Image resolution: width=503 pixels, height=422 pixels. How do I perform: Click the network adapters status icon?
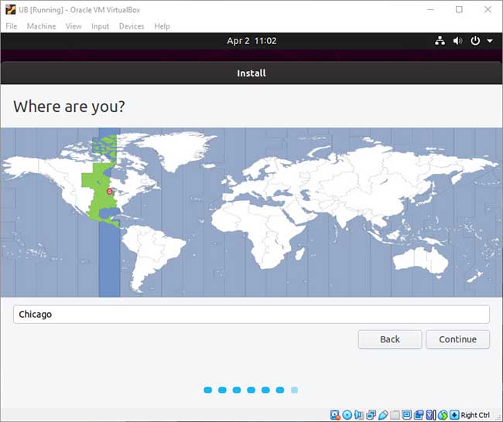(371, 415)
